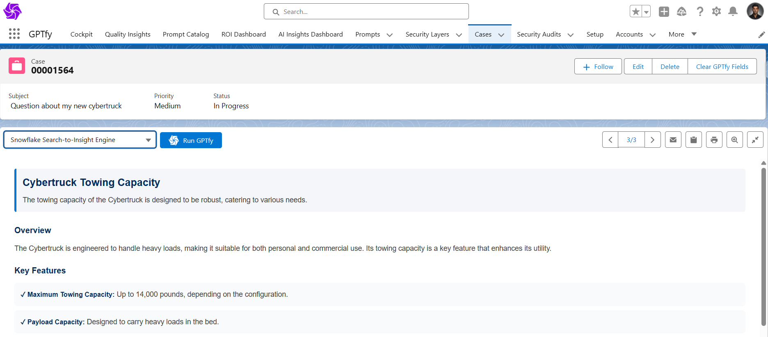Viewport: 768px width, 337px height.
Task: Expand the Security Layers tab chevron
Action: pyautogui.click(x=459, y=35)
